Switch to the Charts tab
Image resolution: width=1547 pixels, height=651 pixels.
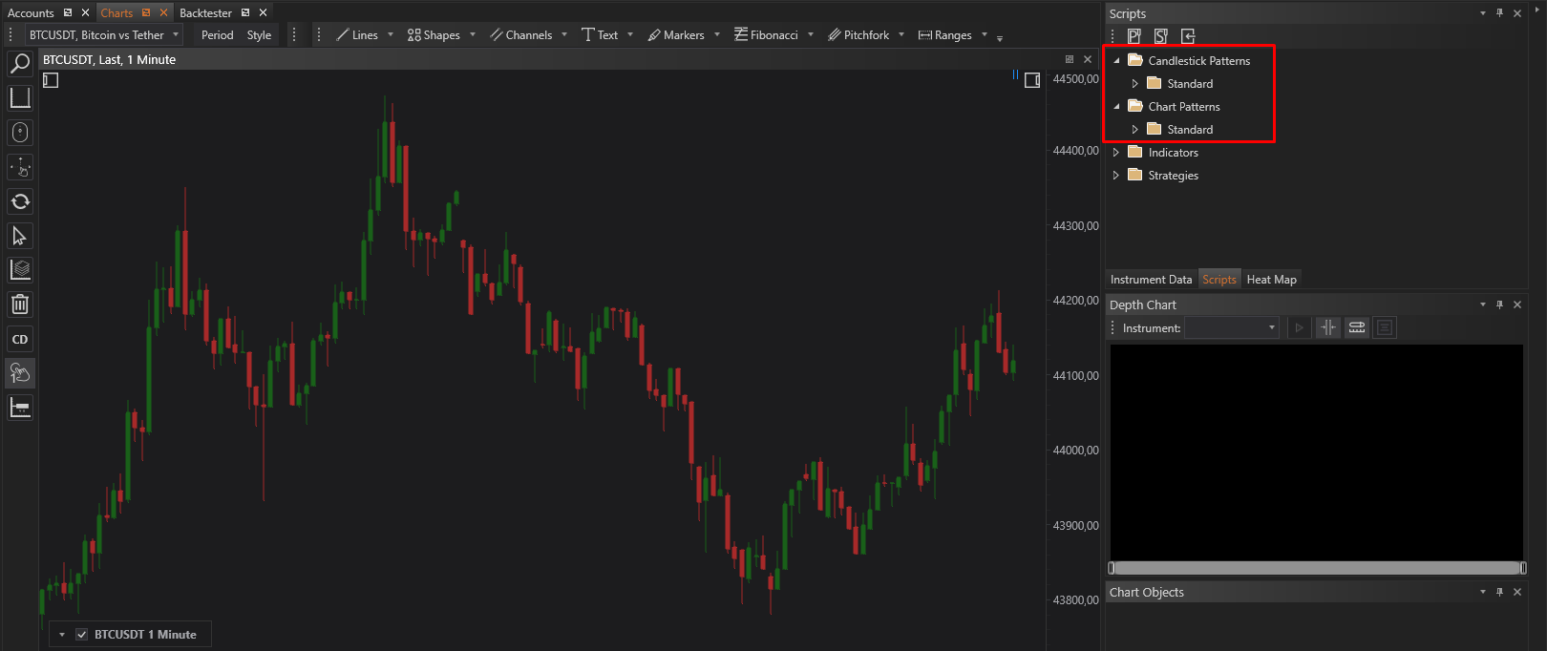pos(117,12)
